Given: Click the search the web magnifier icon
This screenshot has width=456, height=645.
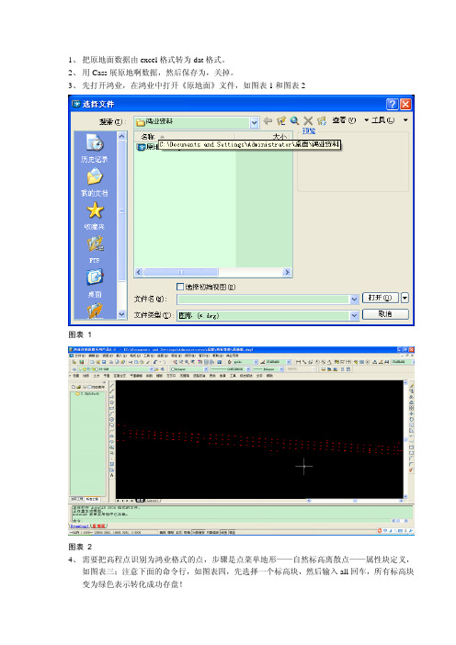Looking at the screenshot, I should coord(294,120).
